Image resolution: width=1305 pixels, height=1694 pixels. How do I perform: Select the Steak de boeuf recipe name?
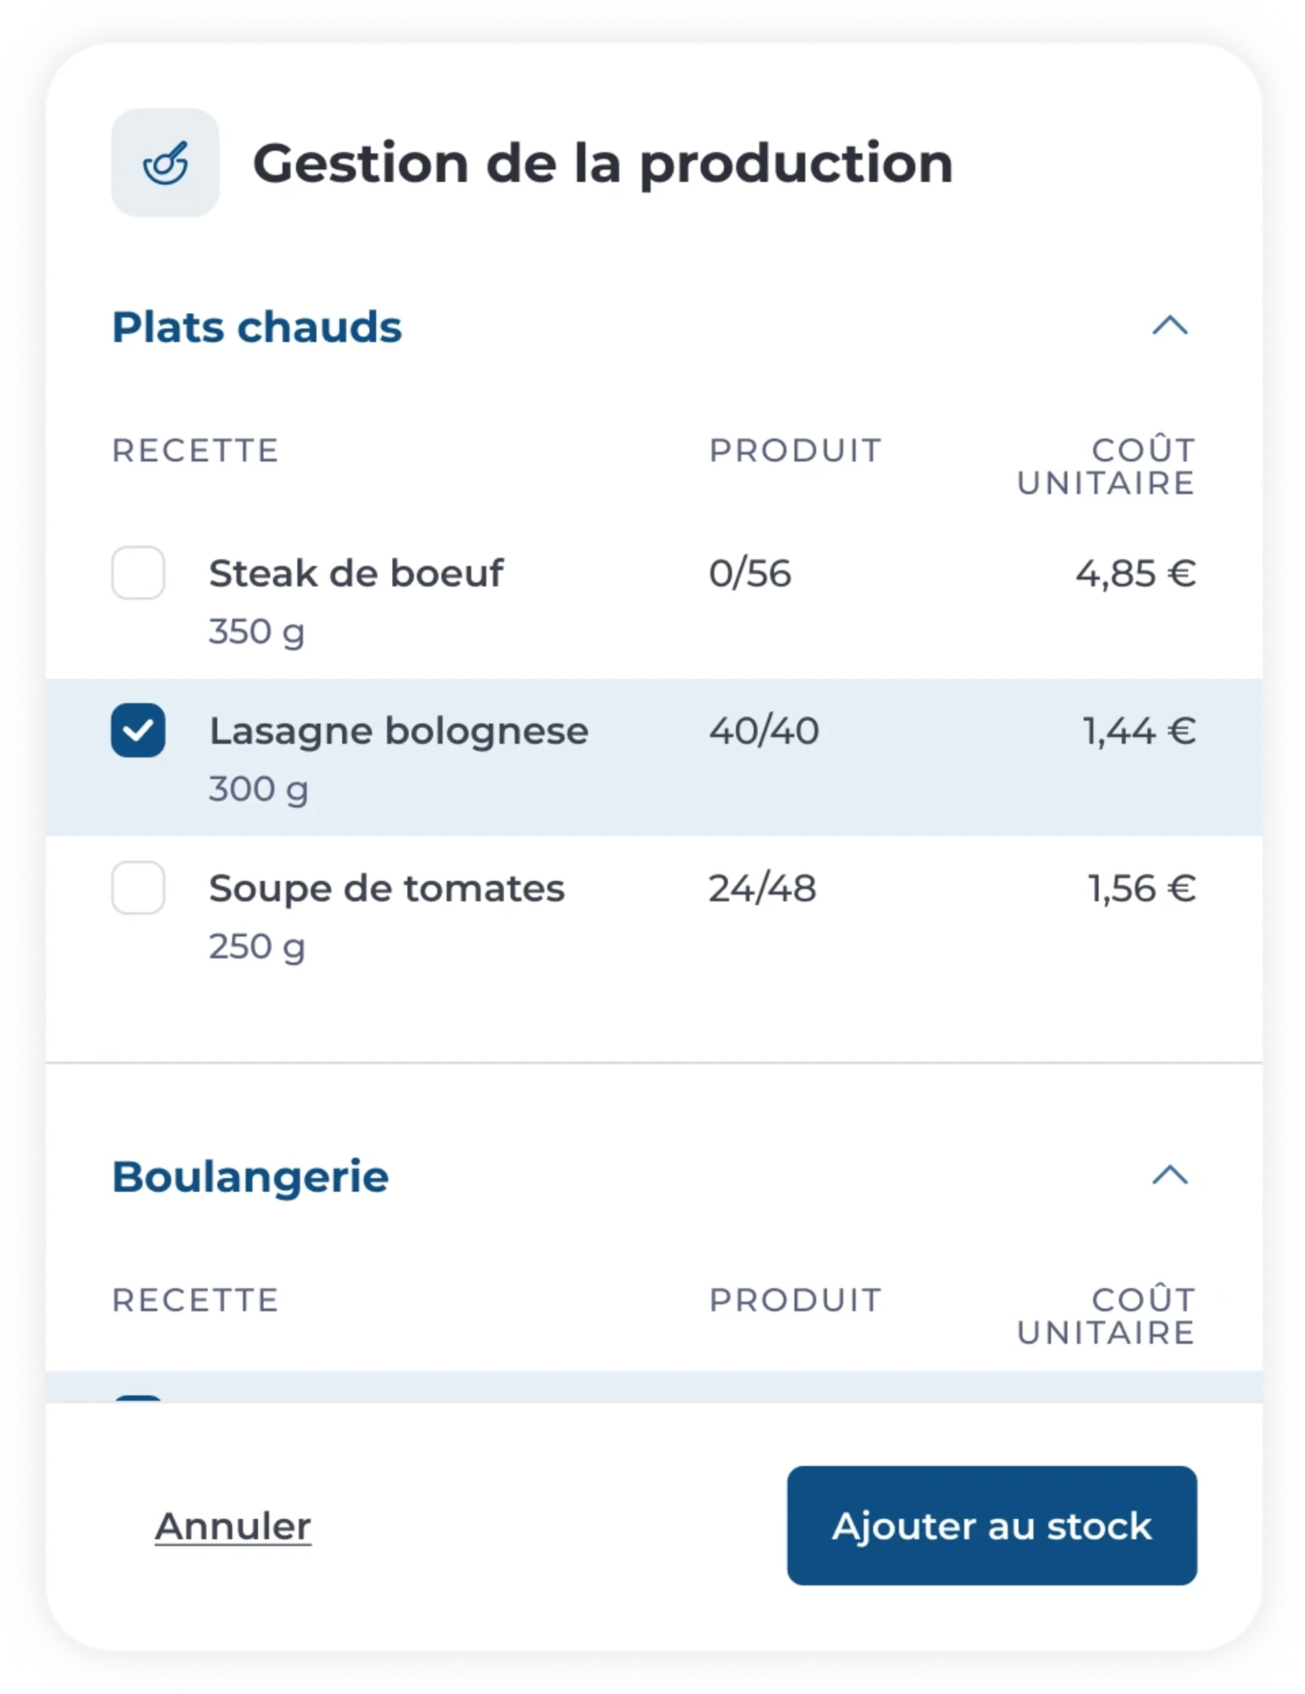[356, 574]
